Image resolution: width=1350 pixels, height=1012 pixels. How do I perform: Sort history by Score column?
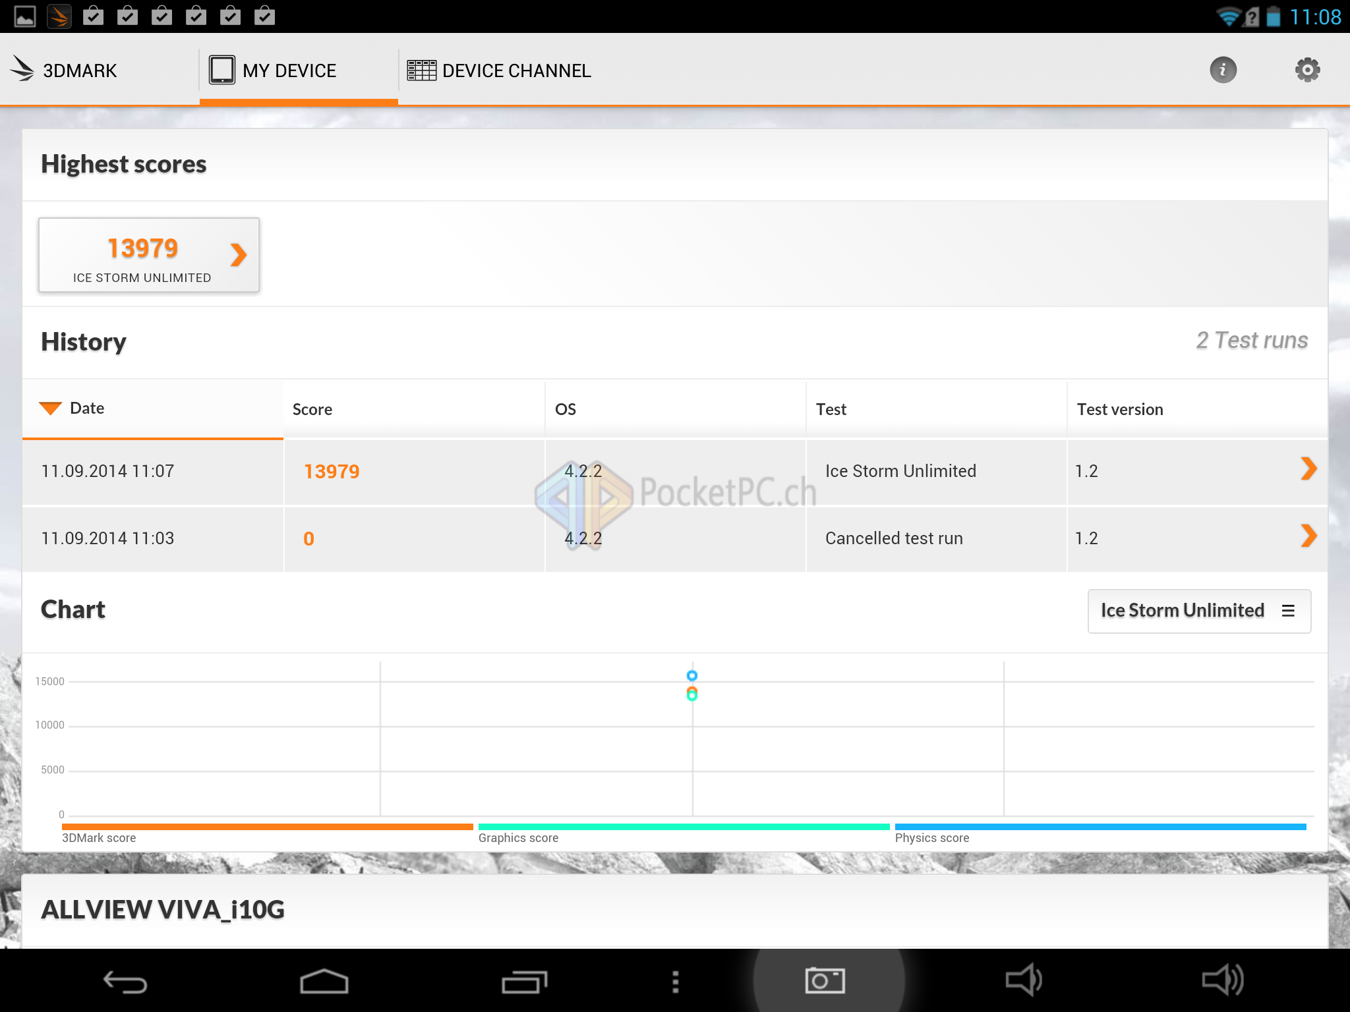click(x=414, y=408)
